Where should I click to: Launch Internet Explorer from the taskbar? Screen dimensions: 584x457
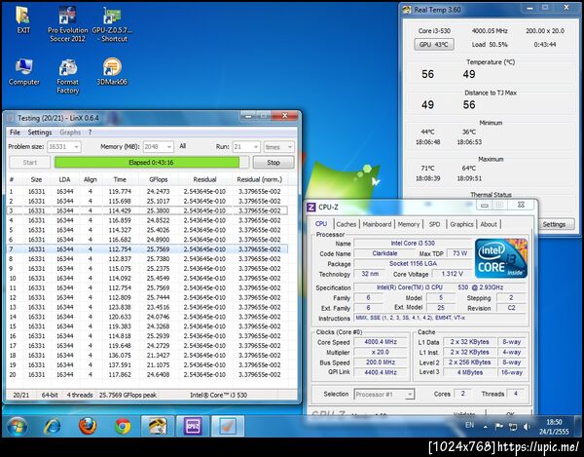click(x=53, y=427)
